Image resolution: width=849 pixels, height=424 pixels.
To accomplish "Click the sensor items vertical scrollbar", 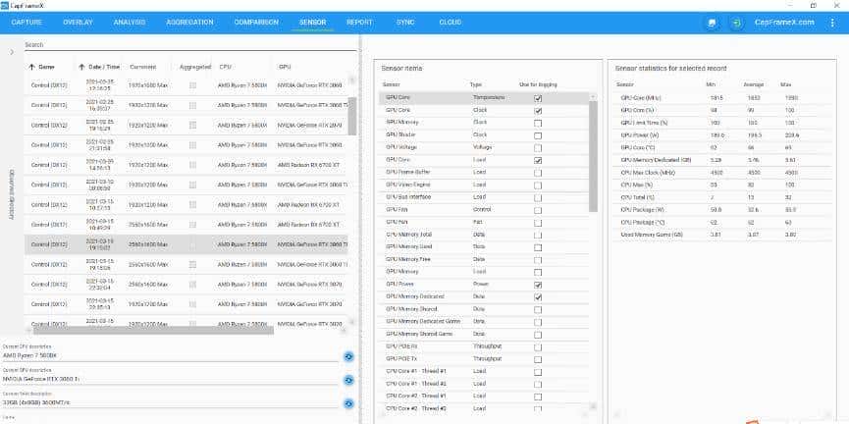I will tap(593, 156).
